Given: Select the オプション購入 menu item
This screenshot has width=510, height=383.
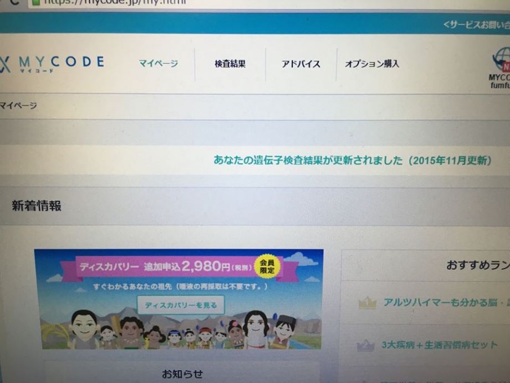Looking at the screenshot, I should [x=371, y=64].
